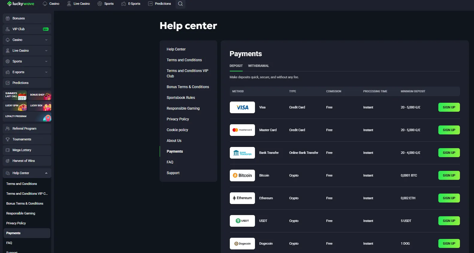
Task: Click the Casino icon in top navigation
Action: point(45,4)
